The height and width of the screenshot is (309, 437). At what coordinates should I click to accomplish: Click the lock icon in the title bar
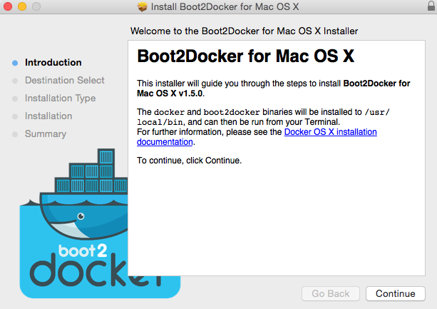point(431,6)
